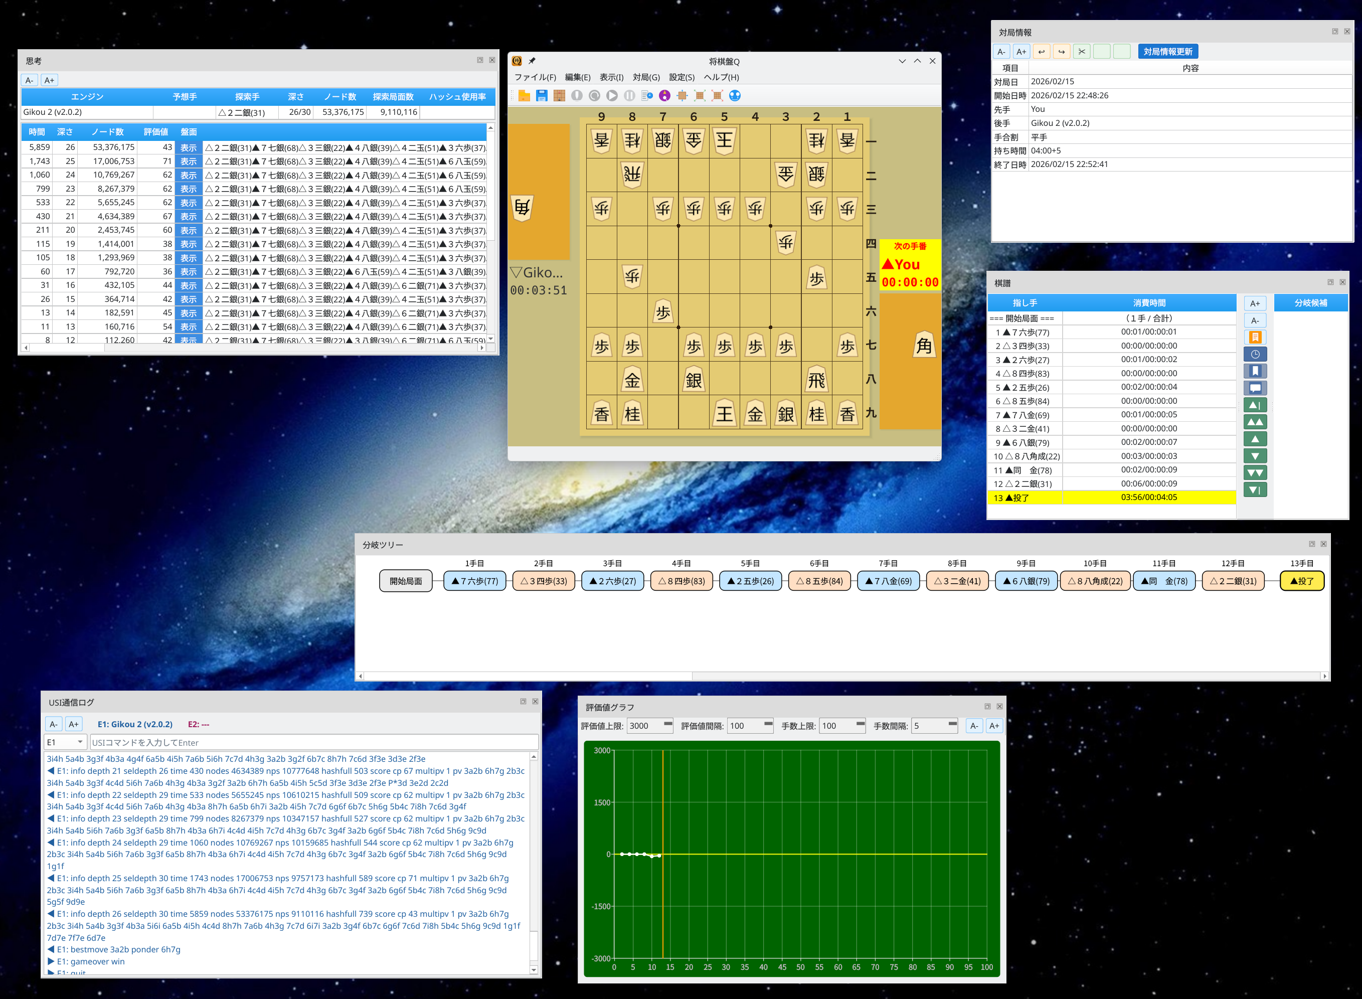
Task: Click the 分岐ツリー horizontal scrollbar
Action: click(528, 676)
